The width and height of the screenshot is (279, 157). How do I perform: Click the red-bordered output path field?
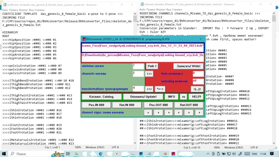(143, 57)
